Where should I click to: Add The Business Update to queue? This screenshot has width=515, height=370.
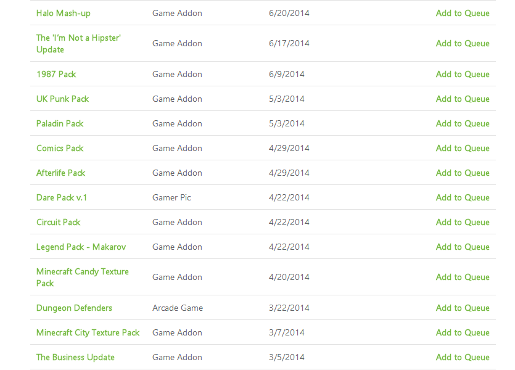click(462, 357)
